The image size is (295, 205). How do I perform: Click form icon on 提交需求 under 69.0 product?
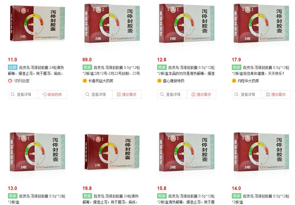[119, 94]
